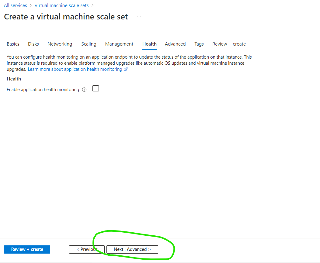Open the All services breadcrumb link
Screen dimensions: 320x263
[x=15, y=5]
